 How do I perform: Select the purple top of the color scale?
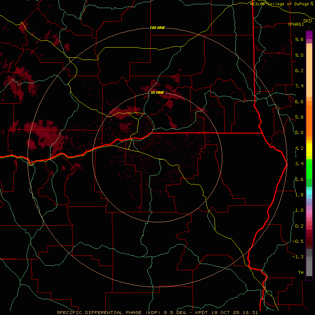(309, 35)
